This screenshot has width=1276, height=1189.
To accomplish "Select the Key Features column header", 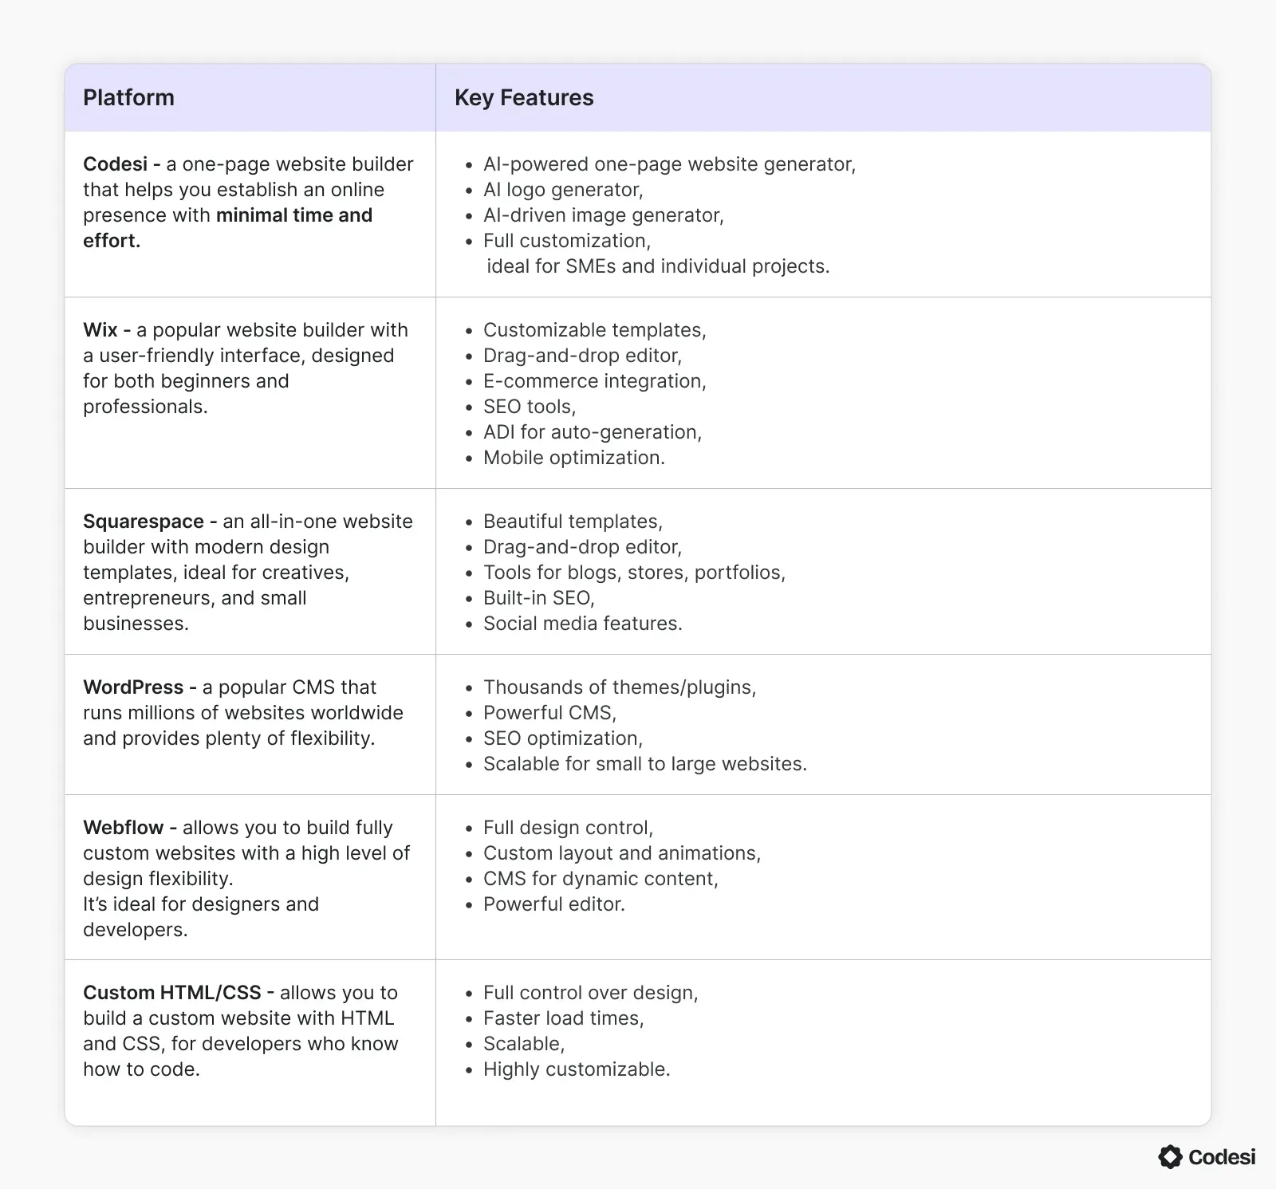I will tap(524, 97).
